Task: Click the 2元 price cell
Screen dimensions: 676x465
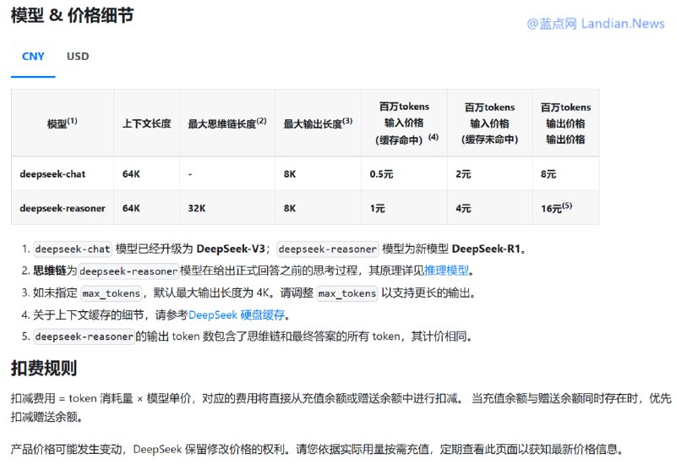Action: (x=490, y=174)
